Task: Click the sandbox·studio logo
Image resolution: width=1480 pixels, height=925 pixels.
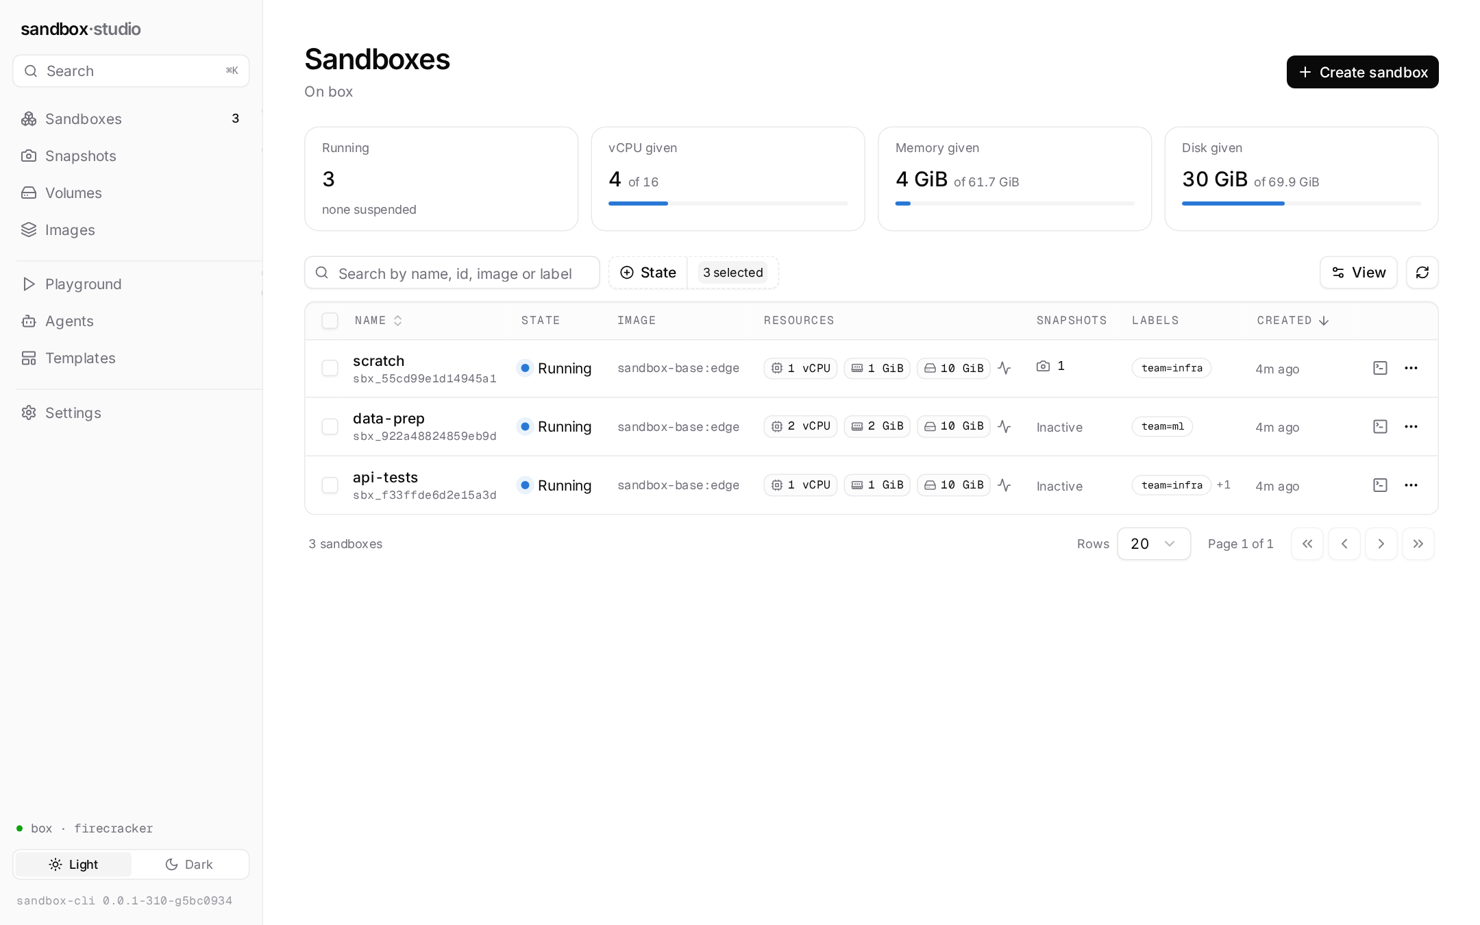Action: [x=81, y=29]
